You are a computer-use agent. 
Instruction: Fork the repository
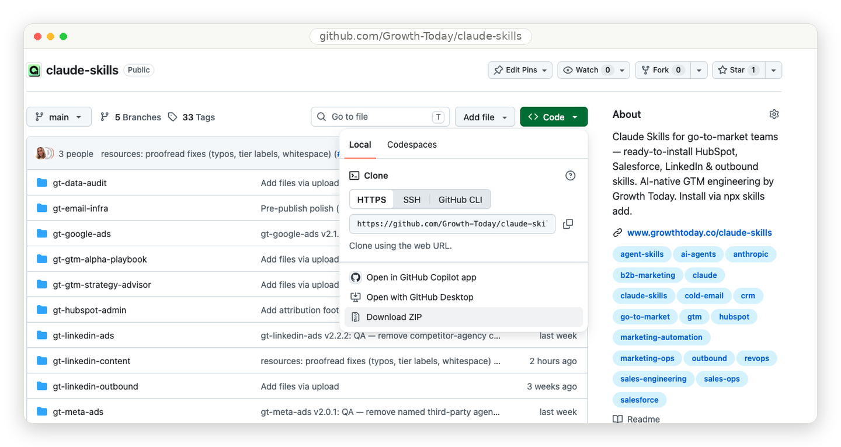(662, 70)
